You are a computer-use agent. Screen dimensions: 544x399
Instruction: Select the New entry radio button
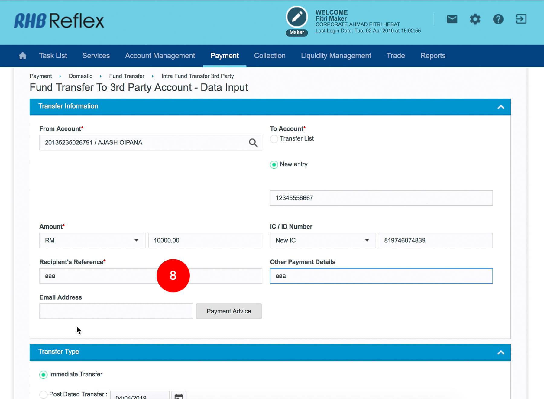click(274, 164)
